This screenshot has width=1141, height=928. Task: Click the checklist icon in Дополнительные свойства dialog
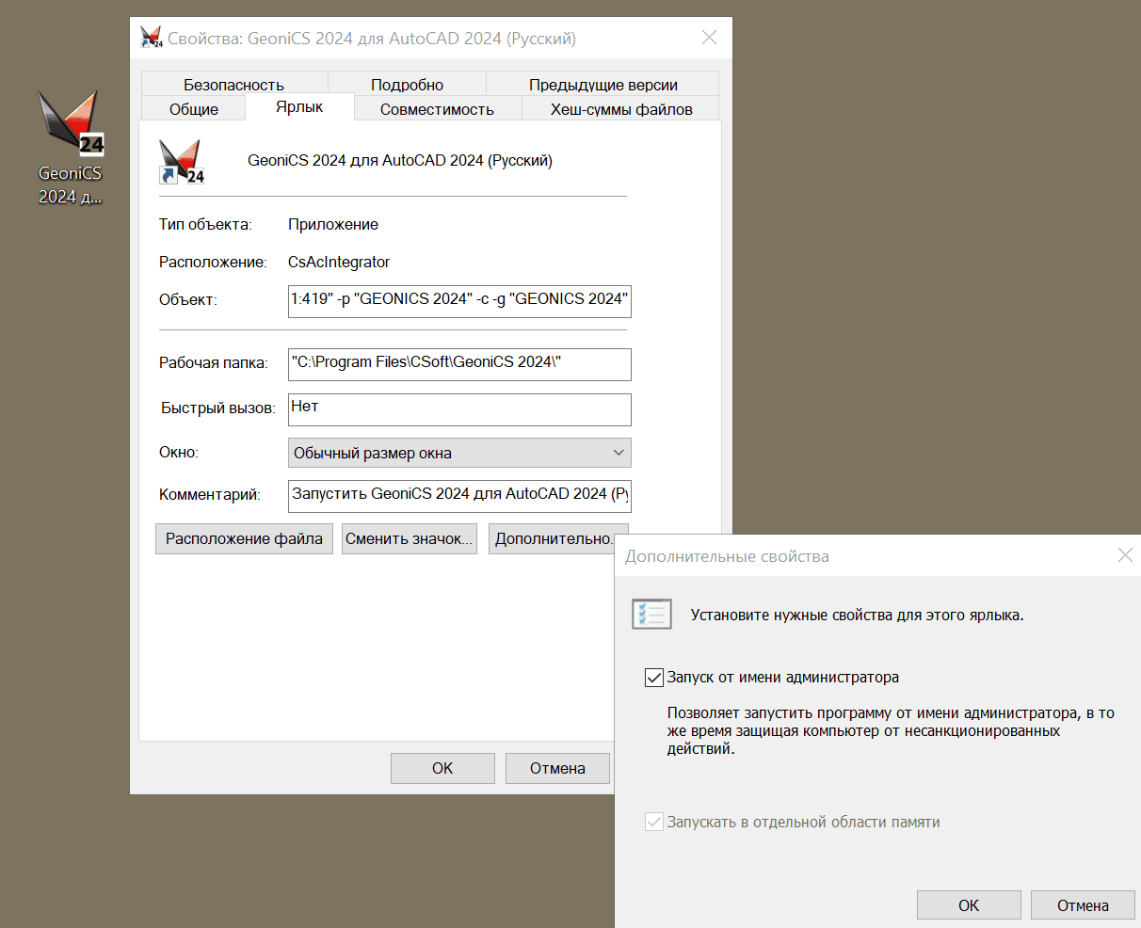coord(651,615)
